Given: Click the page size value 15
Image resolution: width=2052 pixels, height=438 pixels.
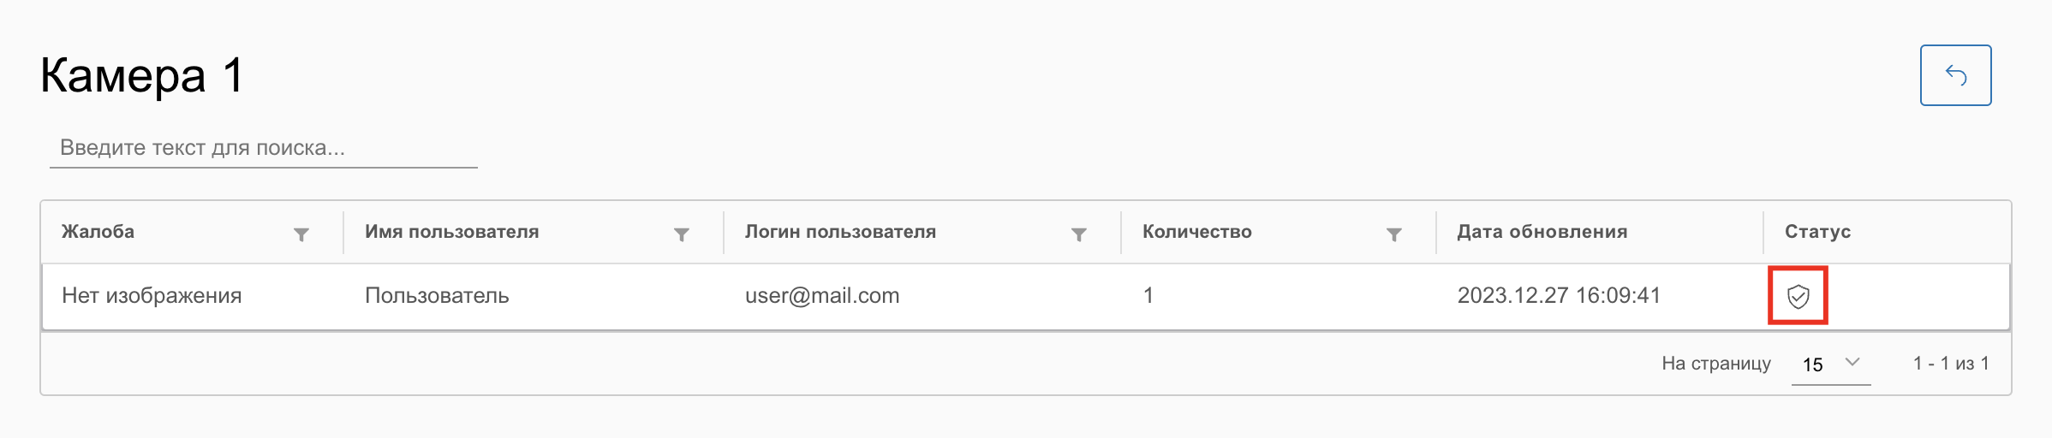Looking at the screenshot, I should [1812, 364].
